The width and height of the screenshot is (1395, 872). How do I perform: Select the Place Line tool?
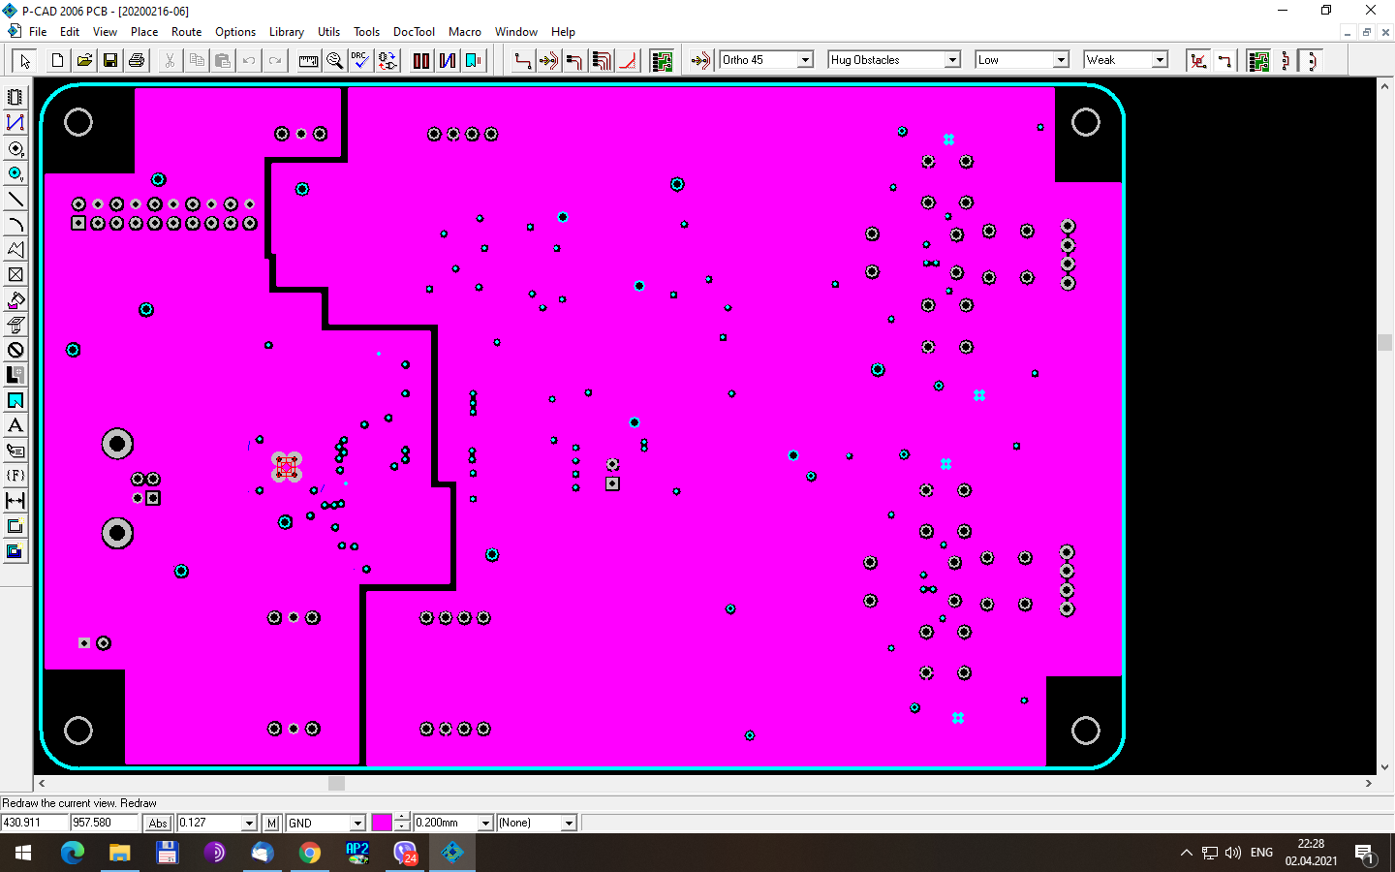[x=15, y=199]
